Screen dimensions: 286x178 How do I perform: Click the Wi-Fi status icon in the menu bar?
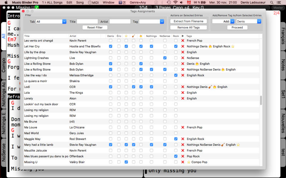175,2
